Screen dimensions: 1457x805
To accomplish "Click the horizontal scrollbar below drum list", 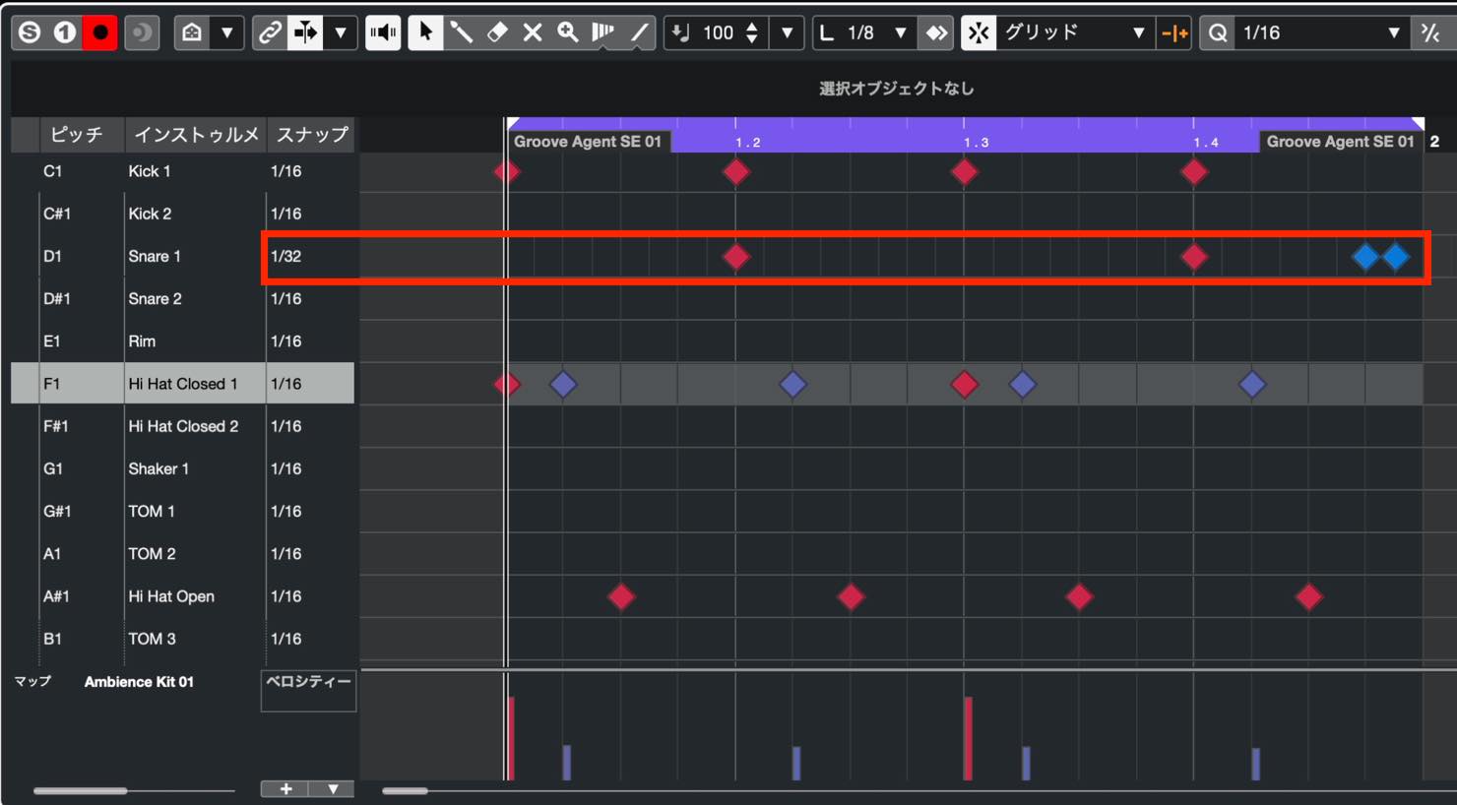I will (133, 790).
